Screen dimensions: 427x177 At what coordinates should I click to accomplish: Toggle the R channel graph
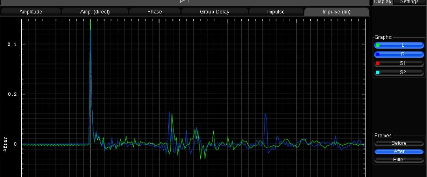coord(402,55)
